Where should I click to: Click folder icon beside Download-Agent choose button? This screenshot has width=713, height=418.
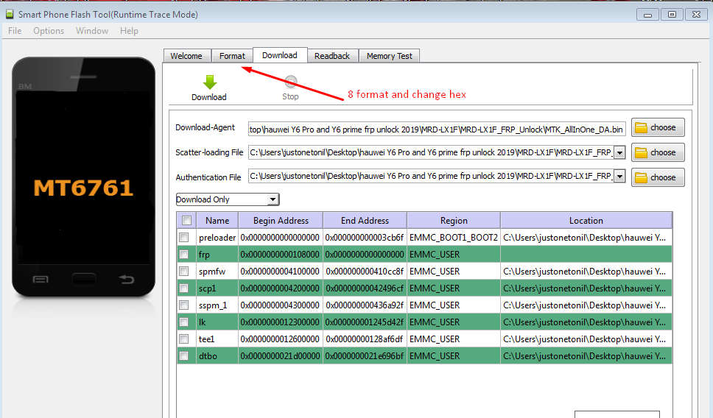click(641, 127)
